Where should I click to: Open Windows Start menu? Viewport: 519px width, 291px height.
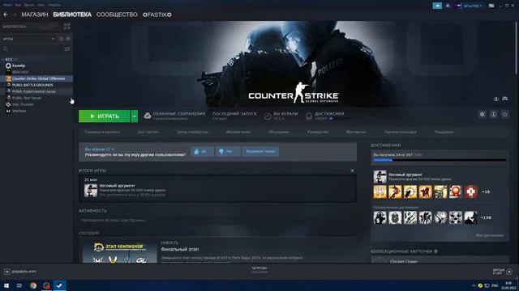click(x=6, y=285)
